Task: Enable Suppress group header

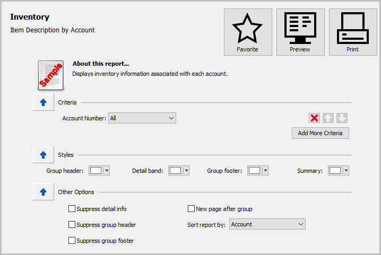Action: [x=72, y=224]
